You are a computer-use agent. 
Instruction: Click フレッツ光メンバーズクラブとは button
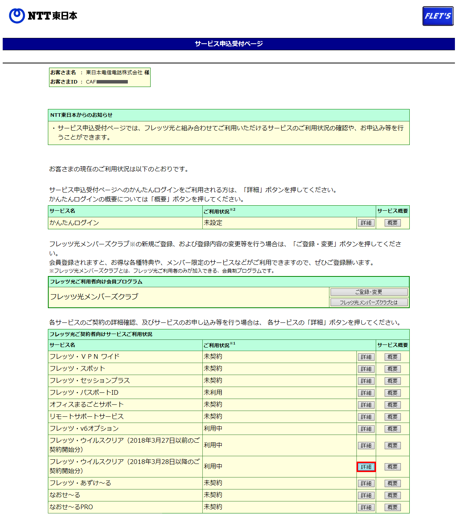tap(369, 302)
